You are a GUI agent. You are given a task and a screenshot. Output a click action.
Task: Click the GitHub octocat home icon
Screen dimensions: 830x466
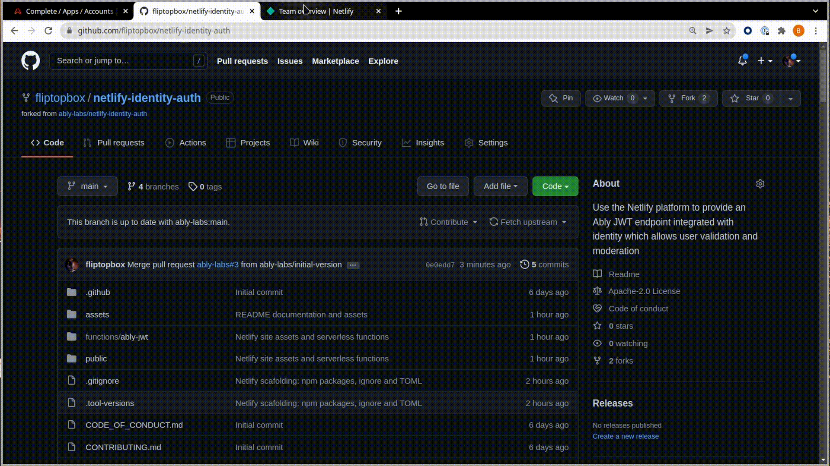[30, 60]
